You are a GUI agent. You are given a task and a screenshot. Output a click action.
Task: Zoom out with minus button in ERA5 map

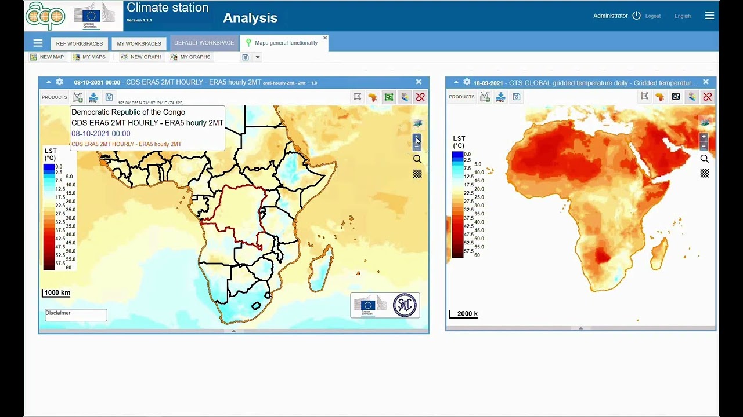point(417,147)
